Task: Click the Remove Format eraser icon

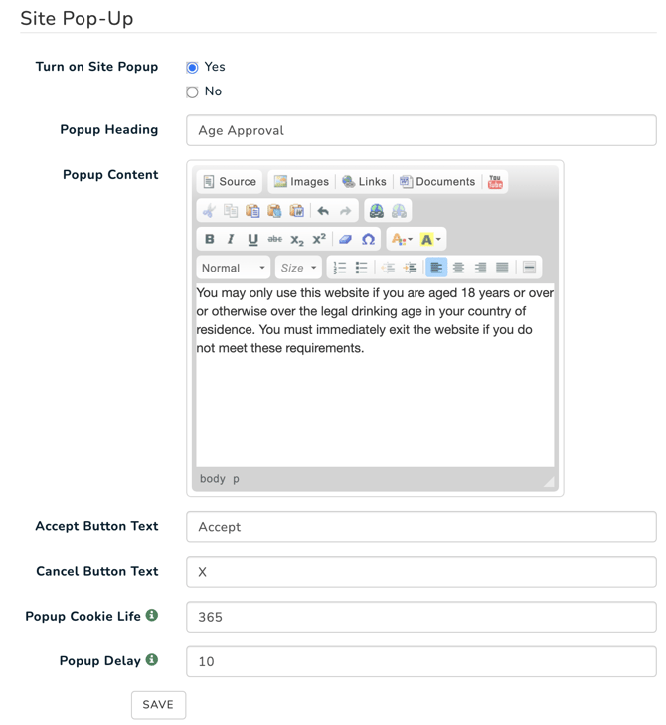Action: (345, 239)
